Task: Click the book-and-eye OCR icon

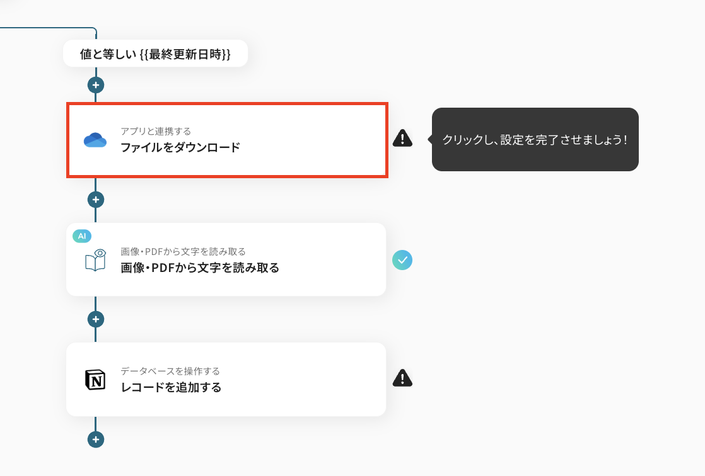Action: click(95, 260)
